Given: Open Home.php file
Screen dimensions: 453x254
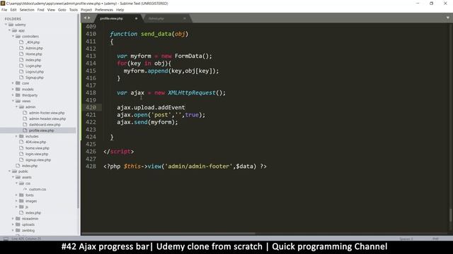Looking at the screenshot, I should [x=34, y=54].
